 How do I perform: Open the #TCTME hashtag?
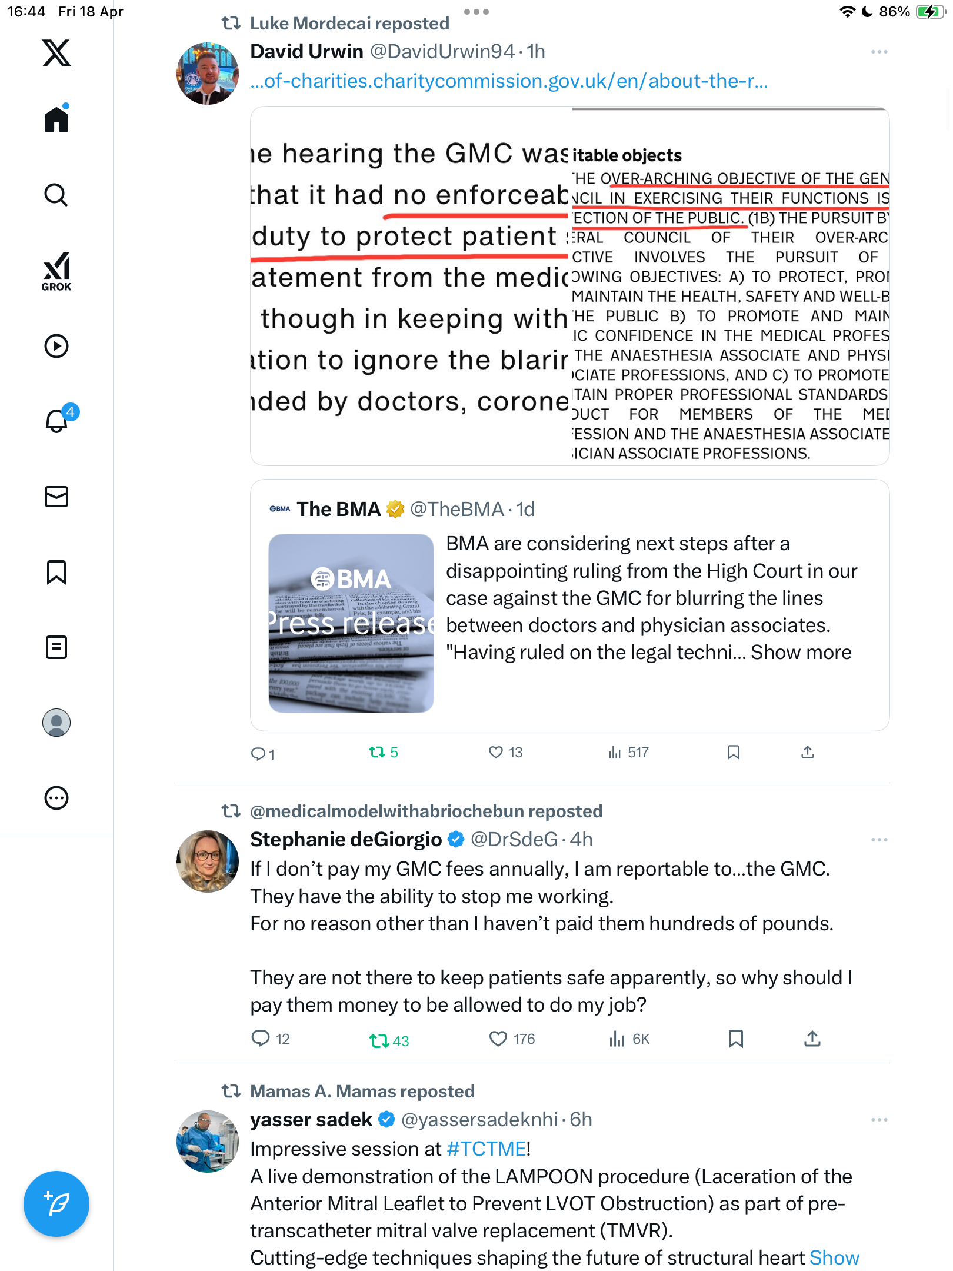point(486,1149)
